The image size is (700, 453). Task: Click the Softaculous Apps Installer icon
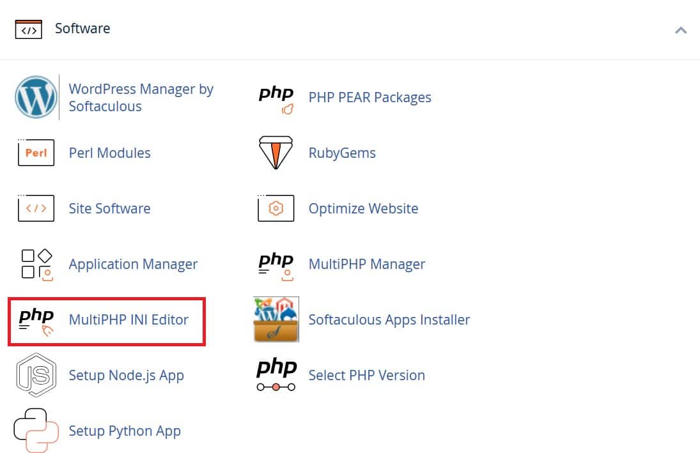(x=276, y=319)
